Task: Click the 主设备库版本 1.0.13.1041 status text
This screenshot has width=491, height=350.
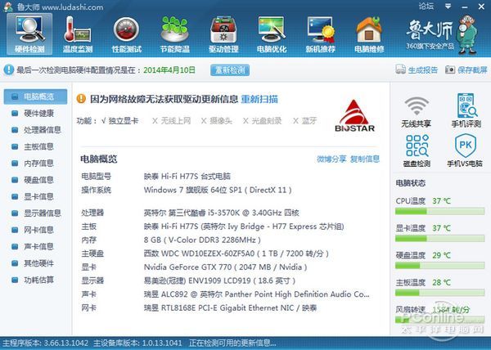Action: tap(137, 343)
